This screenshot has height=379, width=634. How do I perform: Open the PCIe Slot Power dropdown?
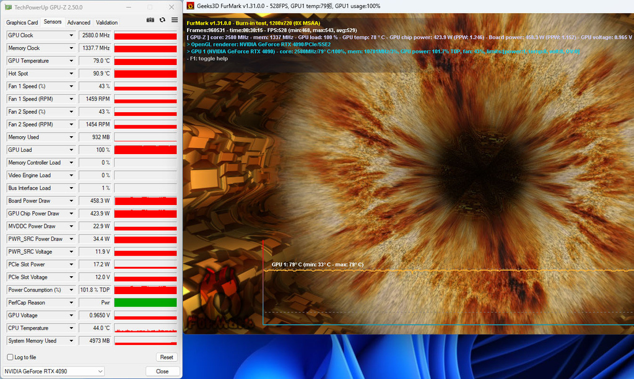(71, 264)
